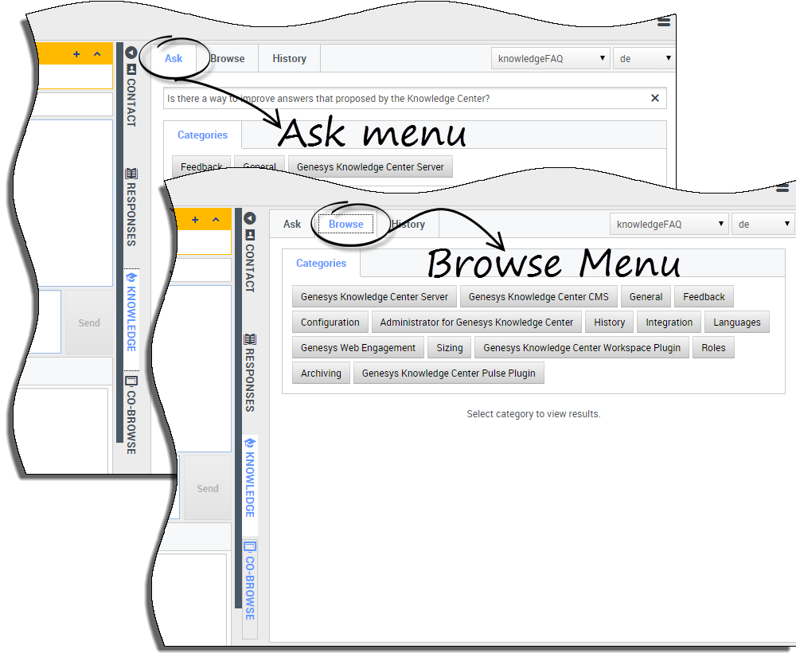Open the hamburger menu in the Ask menu panel

click(664, 22)
